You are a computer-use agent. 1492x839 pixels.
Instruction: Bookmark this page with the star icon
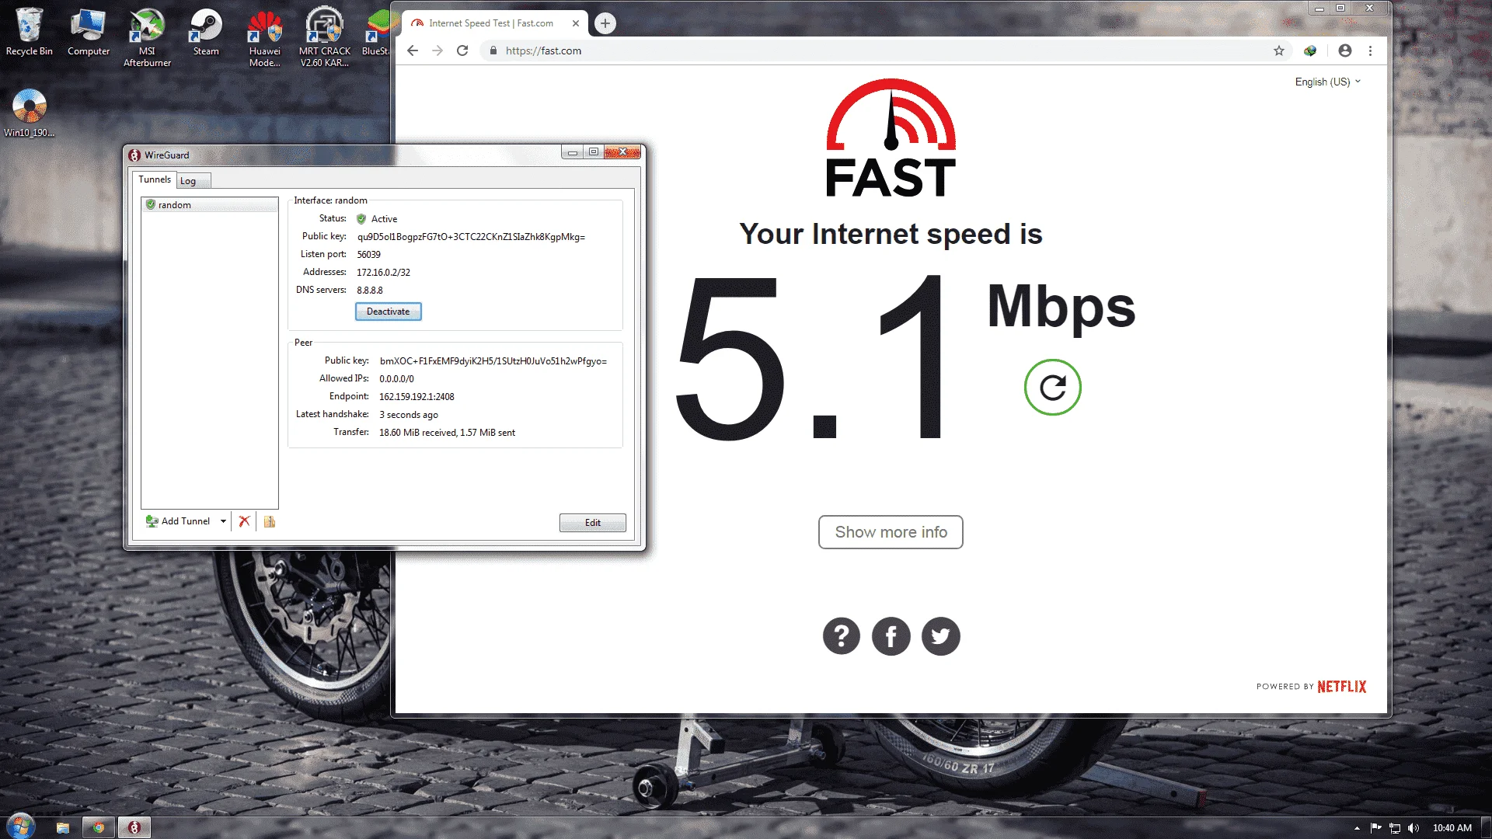click(x=1279, y=50)
